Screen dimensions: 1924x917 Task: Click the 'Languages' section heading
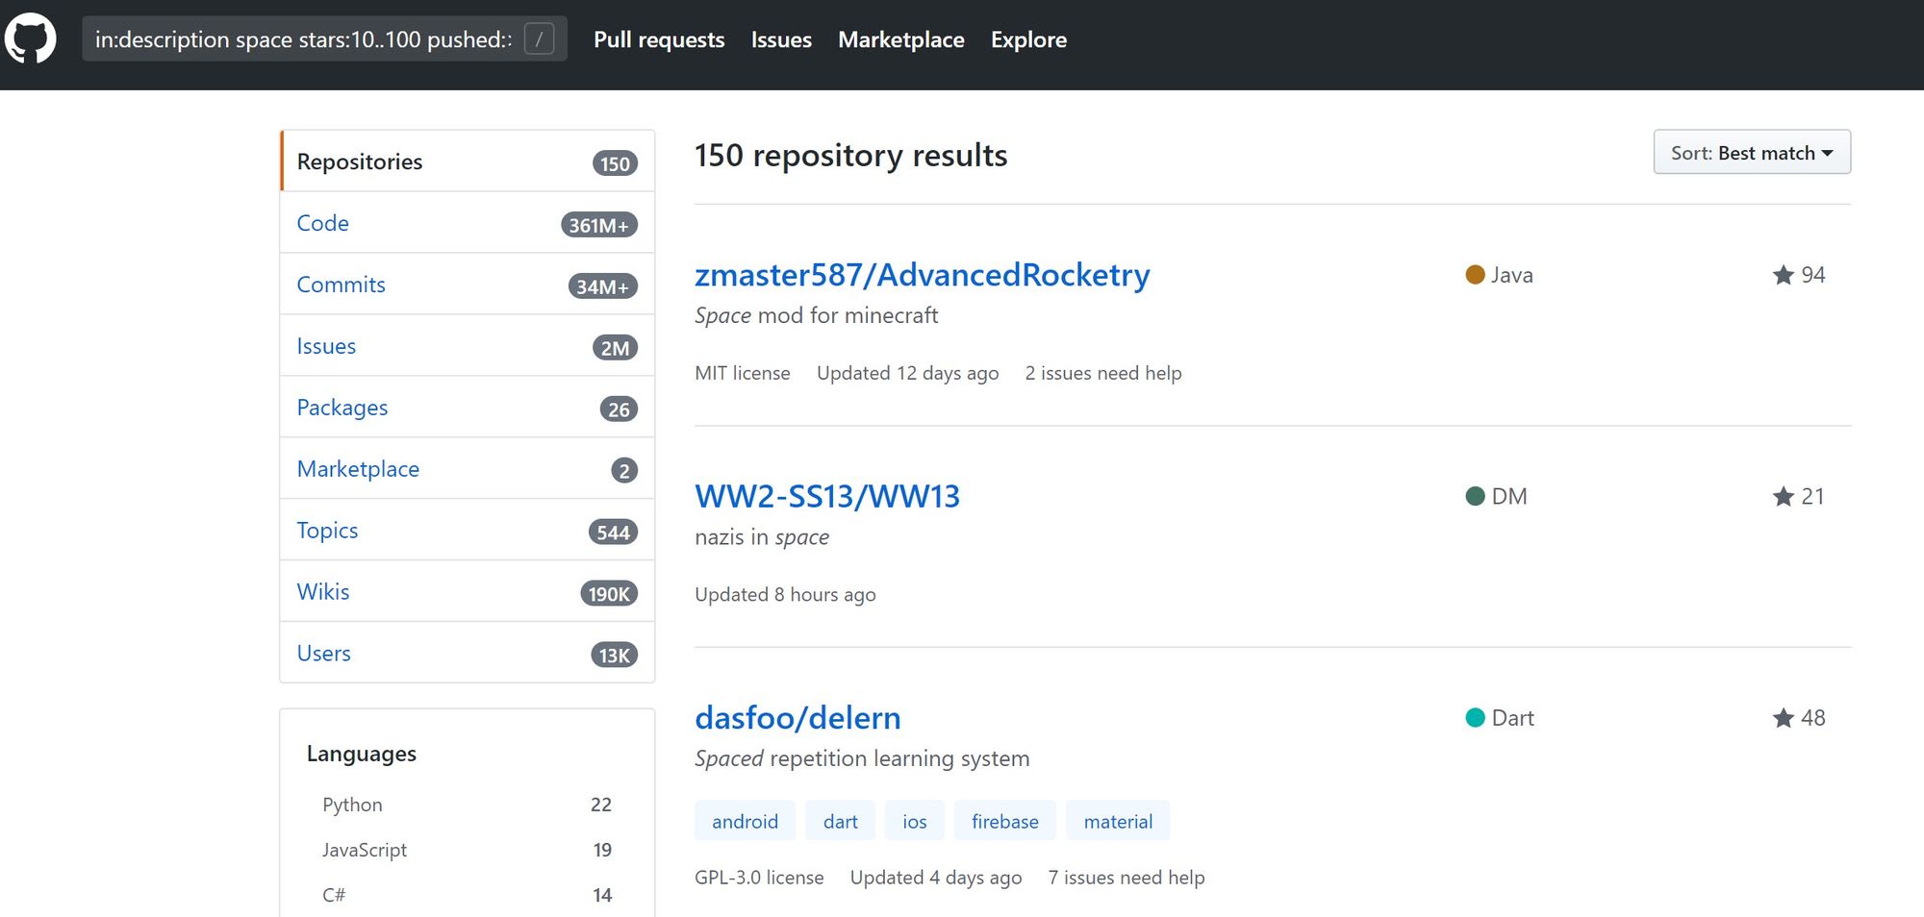[x=361, y=754]
